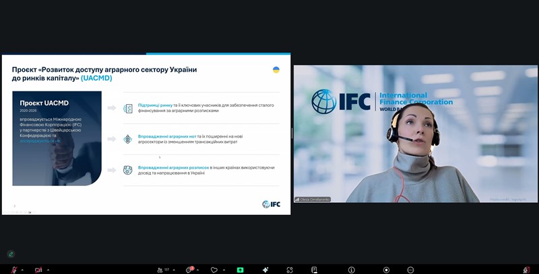Click the '(UACMD)' text in slide title

96,79
